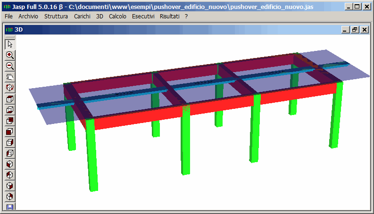374x214 pixels.
Task: Open the question mark help menu
Action: click(x=186, y=16)
